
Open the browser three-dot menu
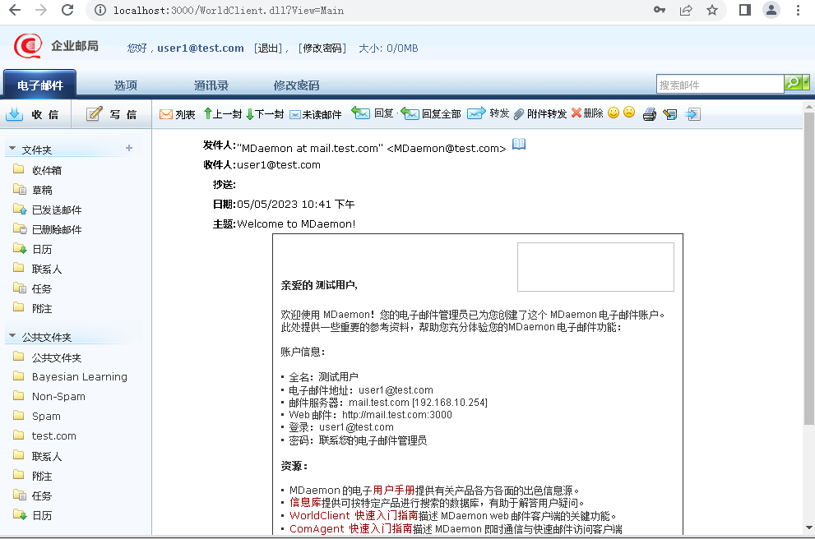click(x=799, y=11)
